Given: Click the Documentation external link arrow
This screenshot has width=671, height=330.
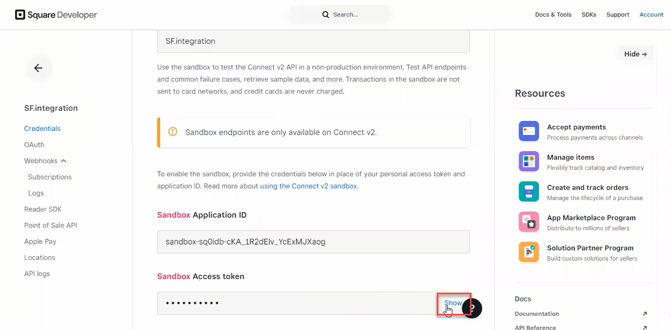Looking at the screenshot, I should tap(645, 314).
